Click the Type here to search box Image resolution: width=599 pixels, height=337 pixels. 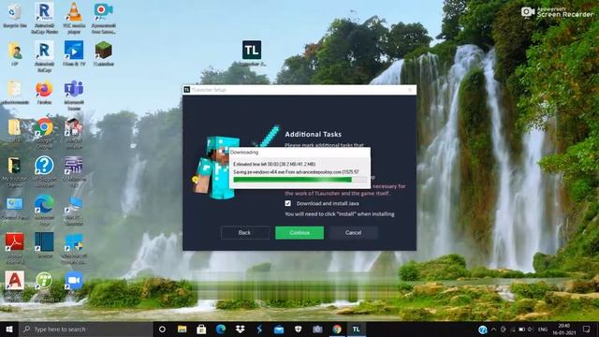click(x=86, y=329)
